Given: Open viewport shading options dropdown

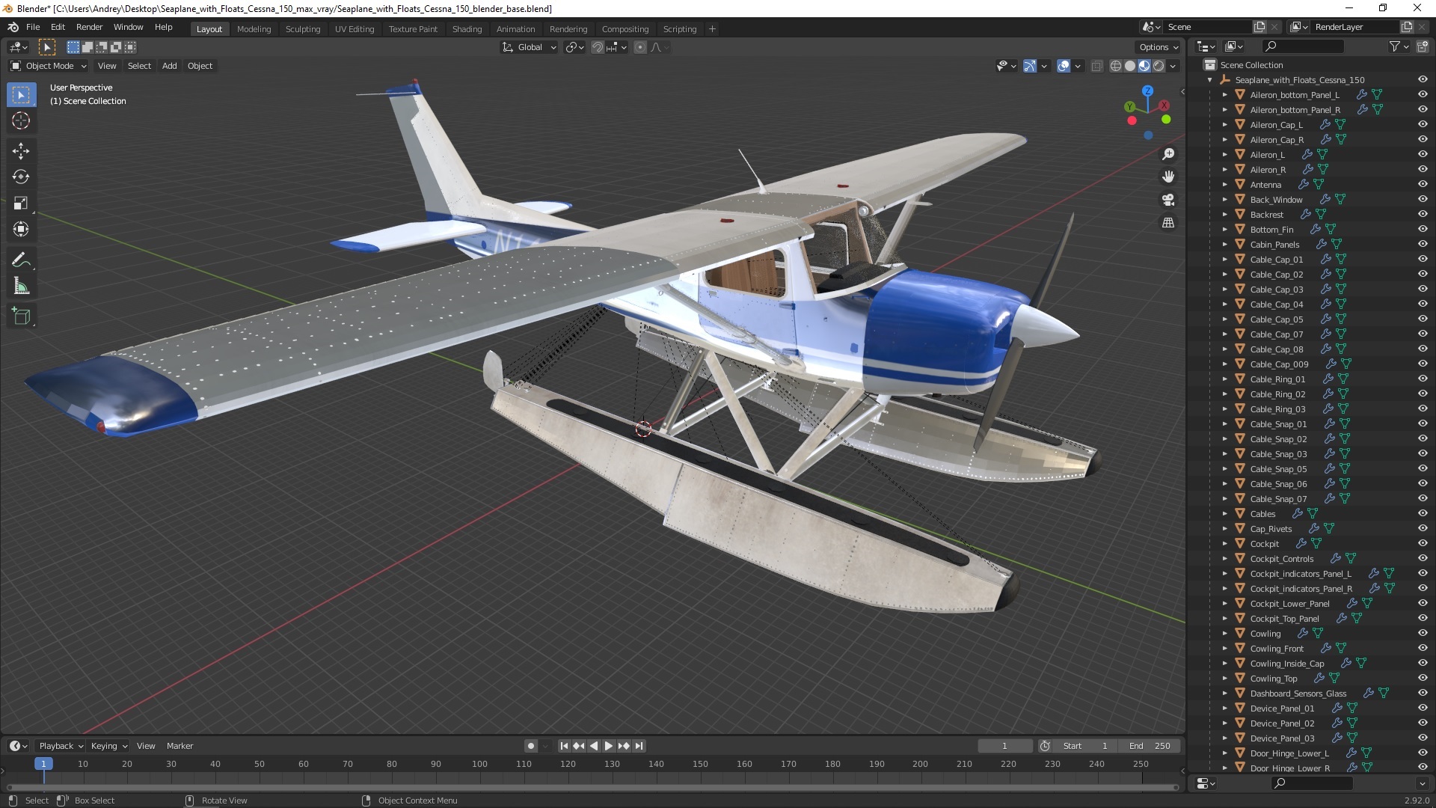Looking at the screenshot, I should coord(1173,66).
